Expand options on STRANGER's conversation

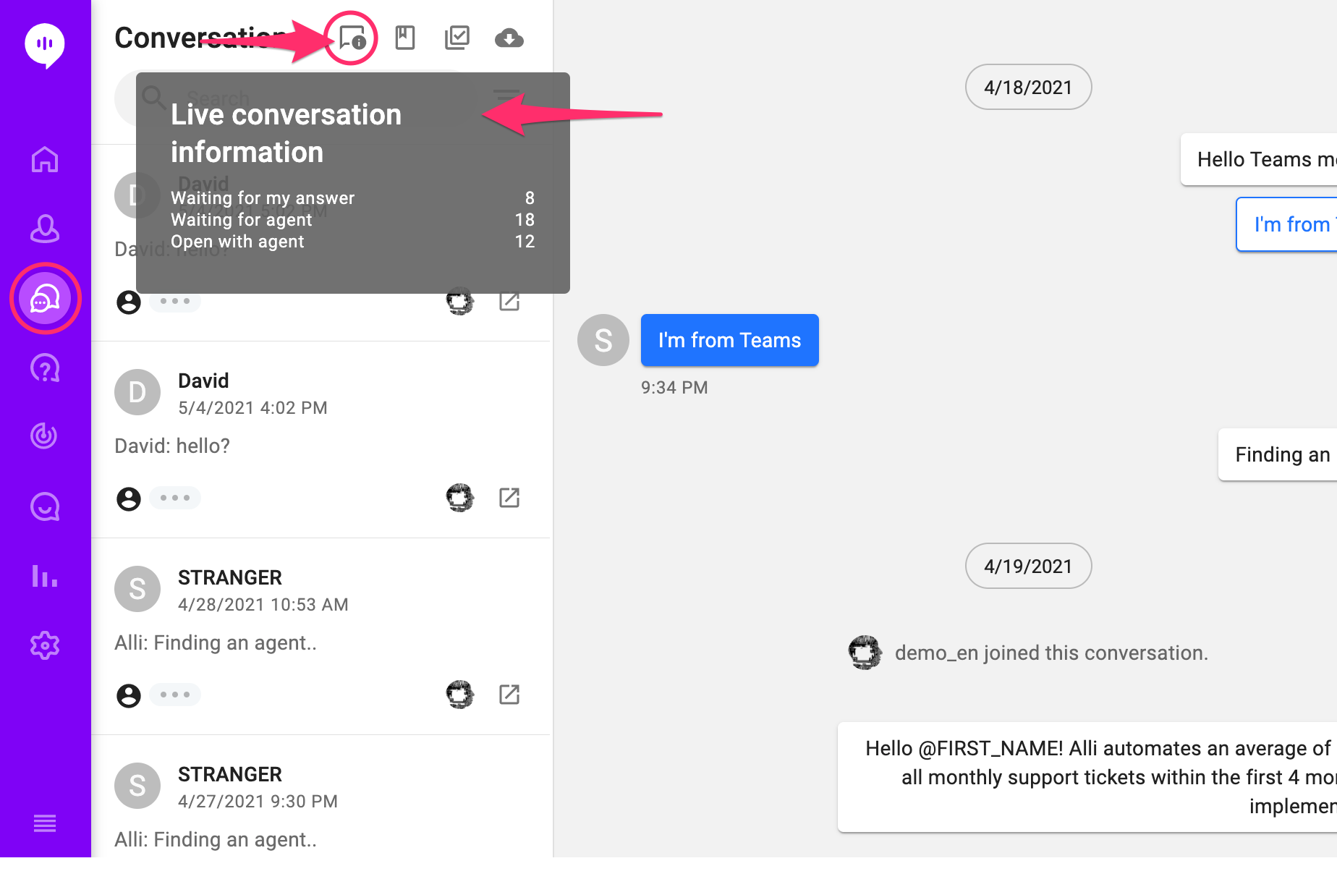tap(175, 695)
